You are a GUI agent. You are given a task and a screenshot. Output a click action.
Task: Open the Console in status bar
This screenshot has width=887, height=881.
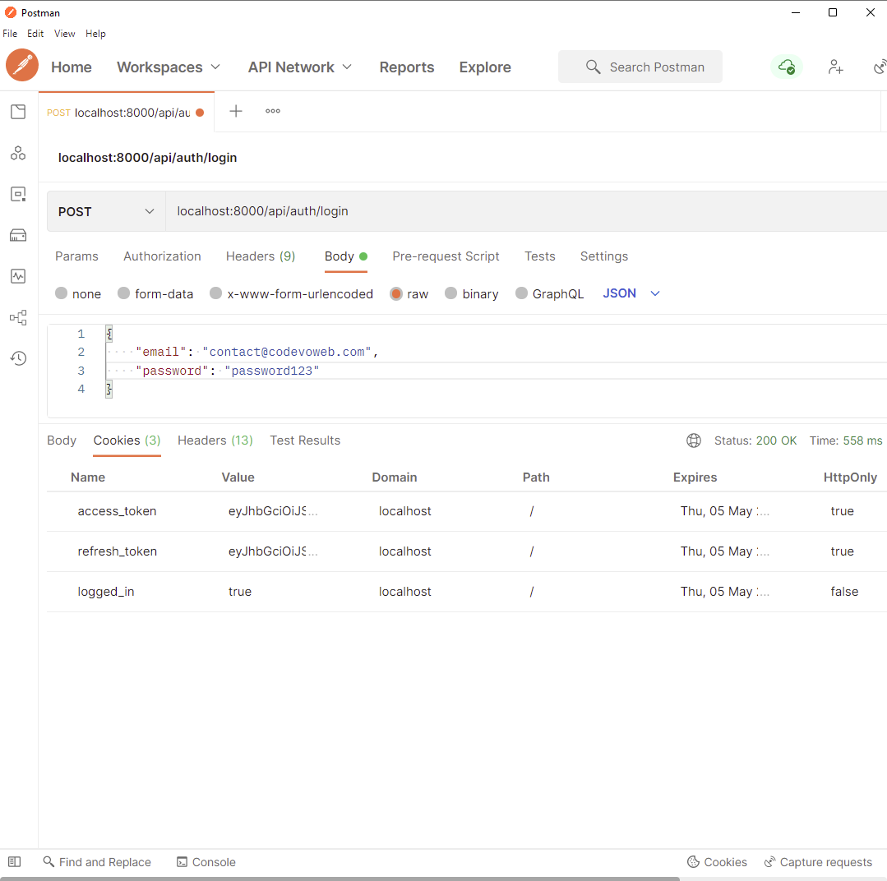(x=206, y=862)
